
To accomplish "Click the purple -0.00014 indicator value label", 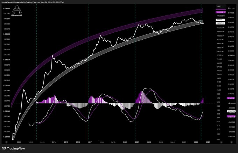I will click(231, 116).
